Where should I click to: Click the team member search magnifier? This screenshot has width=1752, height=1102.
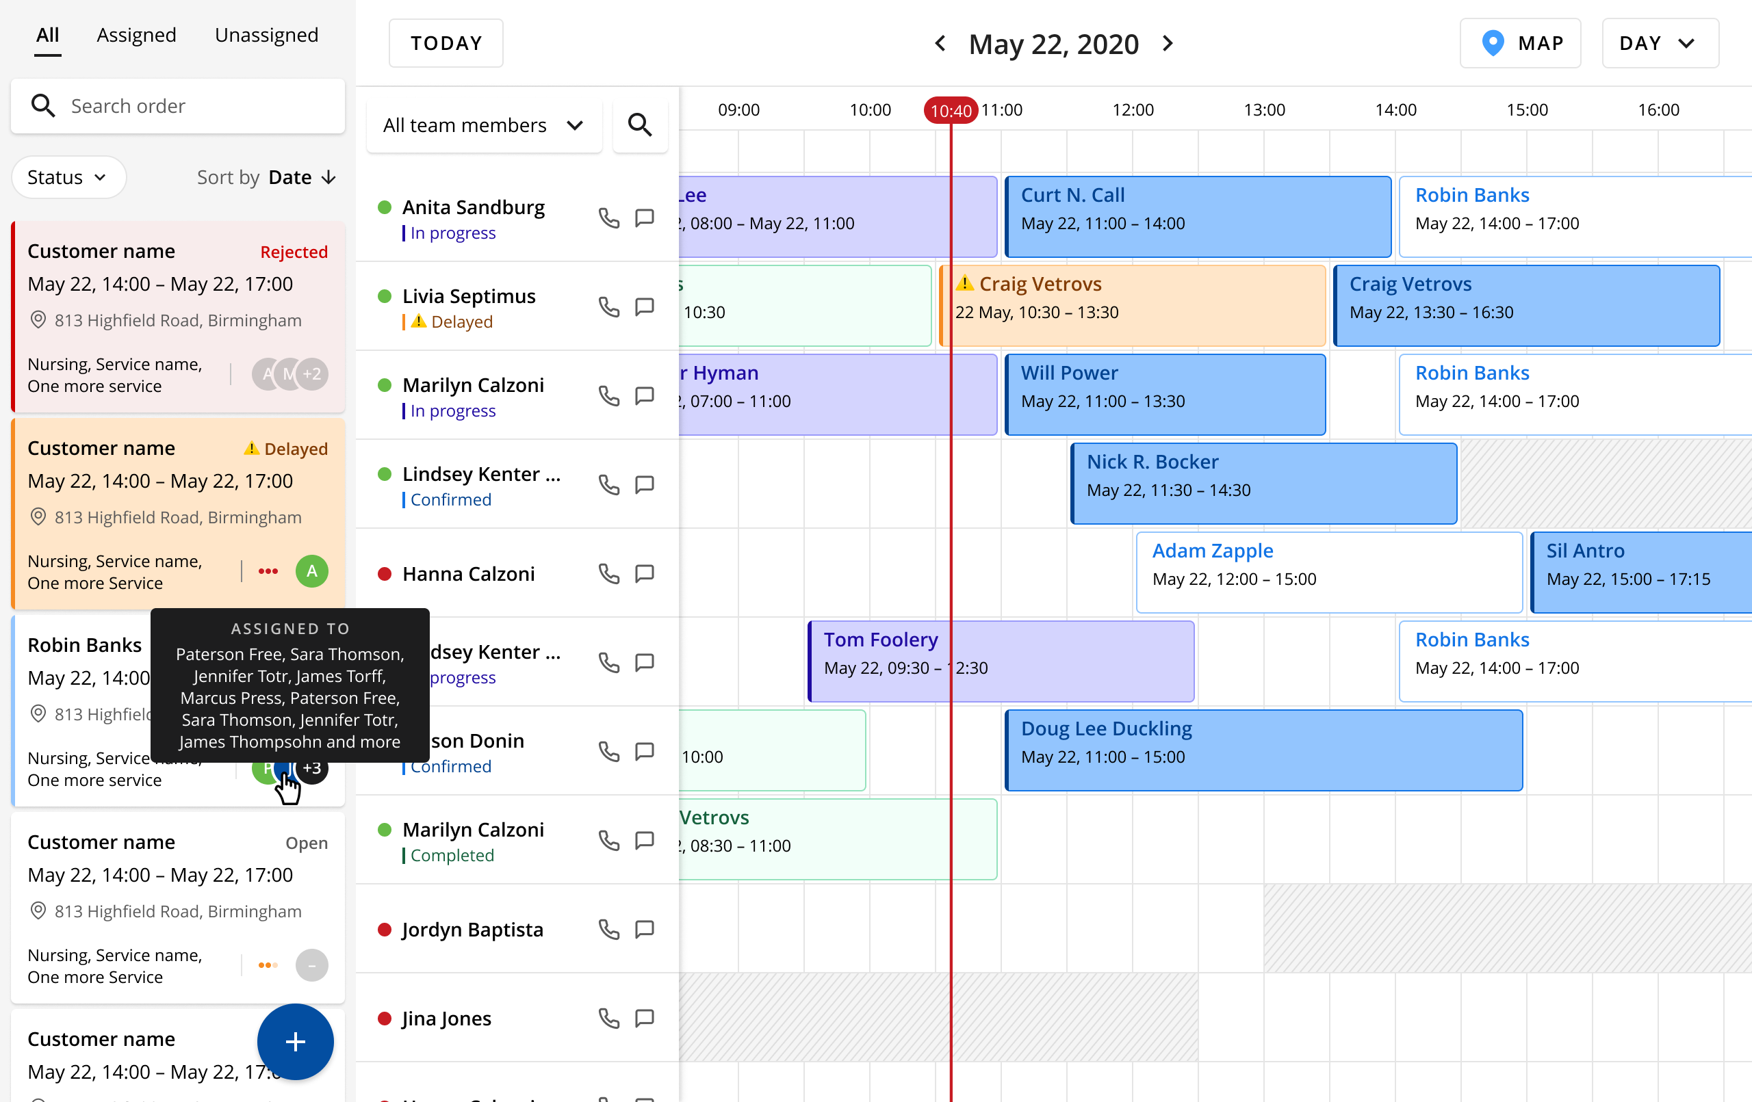pos(639,125)
